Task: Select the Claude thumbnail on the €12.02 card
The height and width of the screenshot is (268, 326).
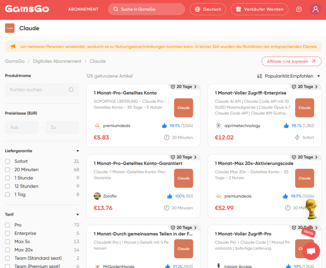Action: click(305, 107)
